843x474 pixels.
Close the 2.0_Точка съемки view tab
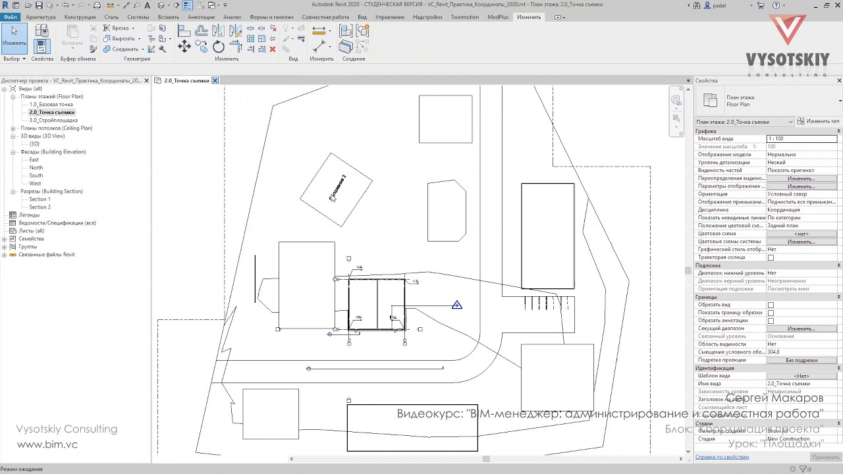coord(215,80)
